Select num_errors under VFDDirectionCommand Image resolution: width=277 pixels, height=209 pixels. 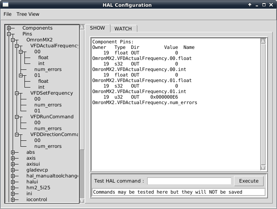point(48,146)
